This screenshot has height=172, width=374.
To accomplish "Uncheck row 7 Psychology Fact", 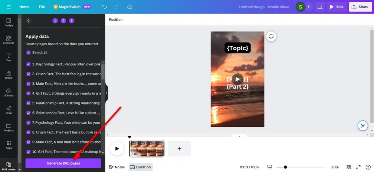I will 28,122.
